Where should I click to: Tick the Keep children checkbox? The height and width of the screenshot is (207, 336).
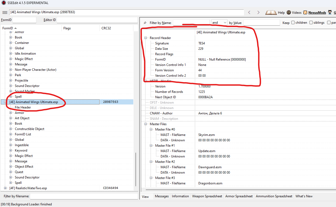tap(293, 23)
